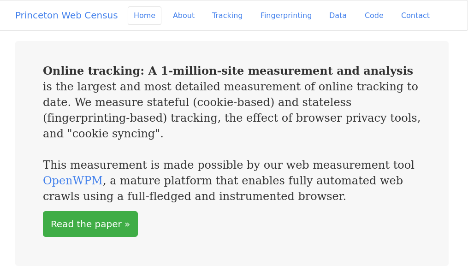Reach the Contact link in the navbar

[415, 15]
